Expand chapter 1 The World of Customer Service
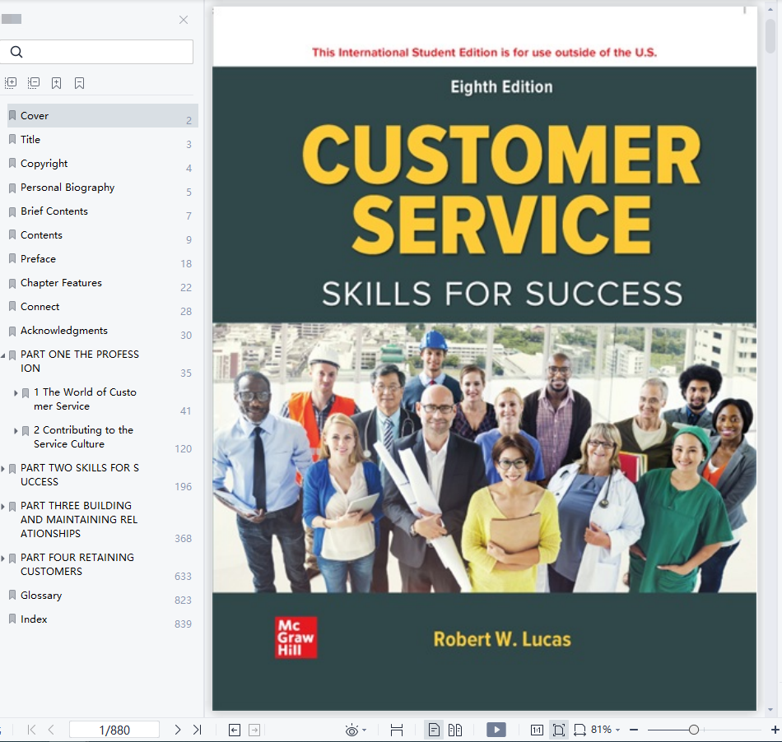Viewport: 782px width, 742px height. click(16, 393)
